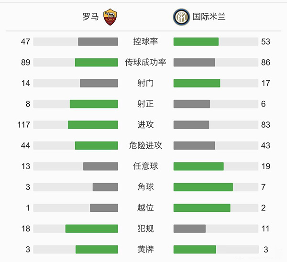The height and width of the screenshot is (262, 287).
Task: Click the 传球成功率 stat label
Action: tap(145, 63)
